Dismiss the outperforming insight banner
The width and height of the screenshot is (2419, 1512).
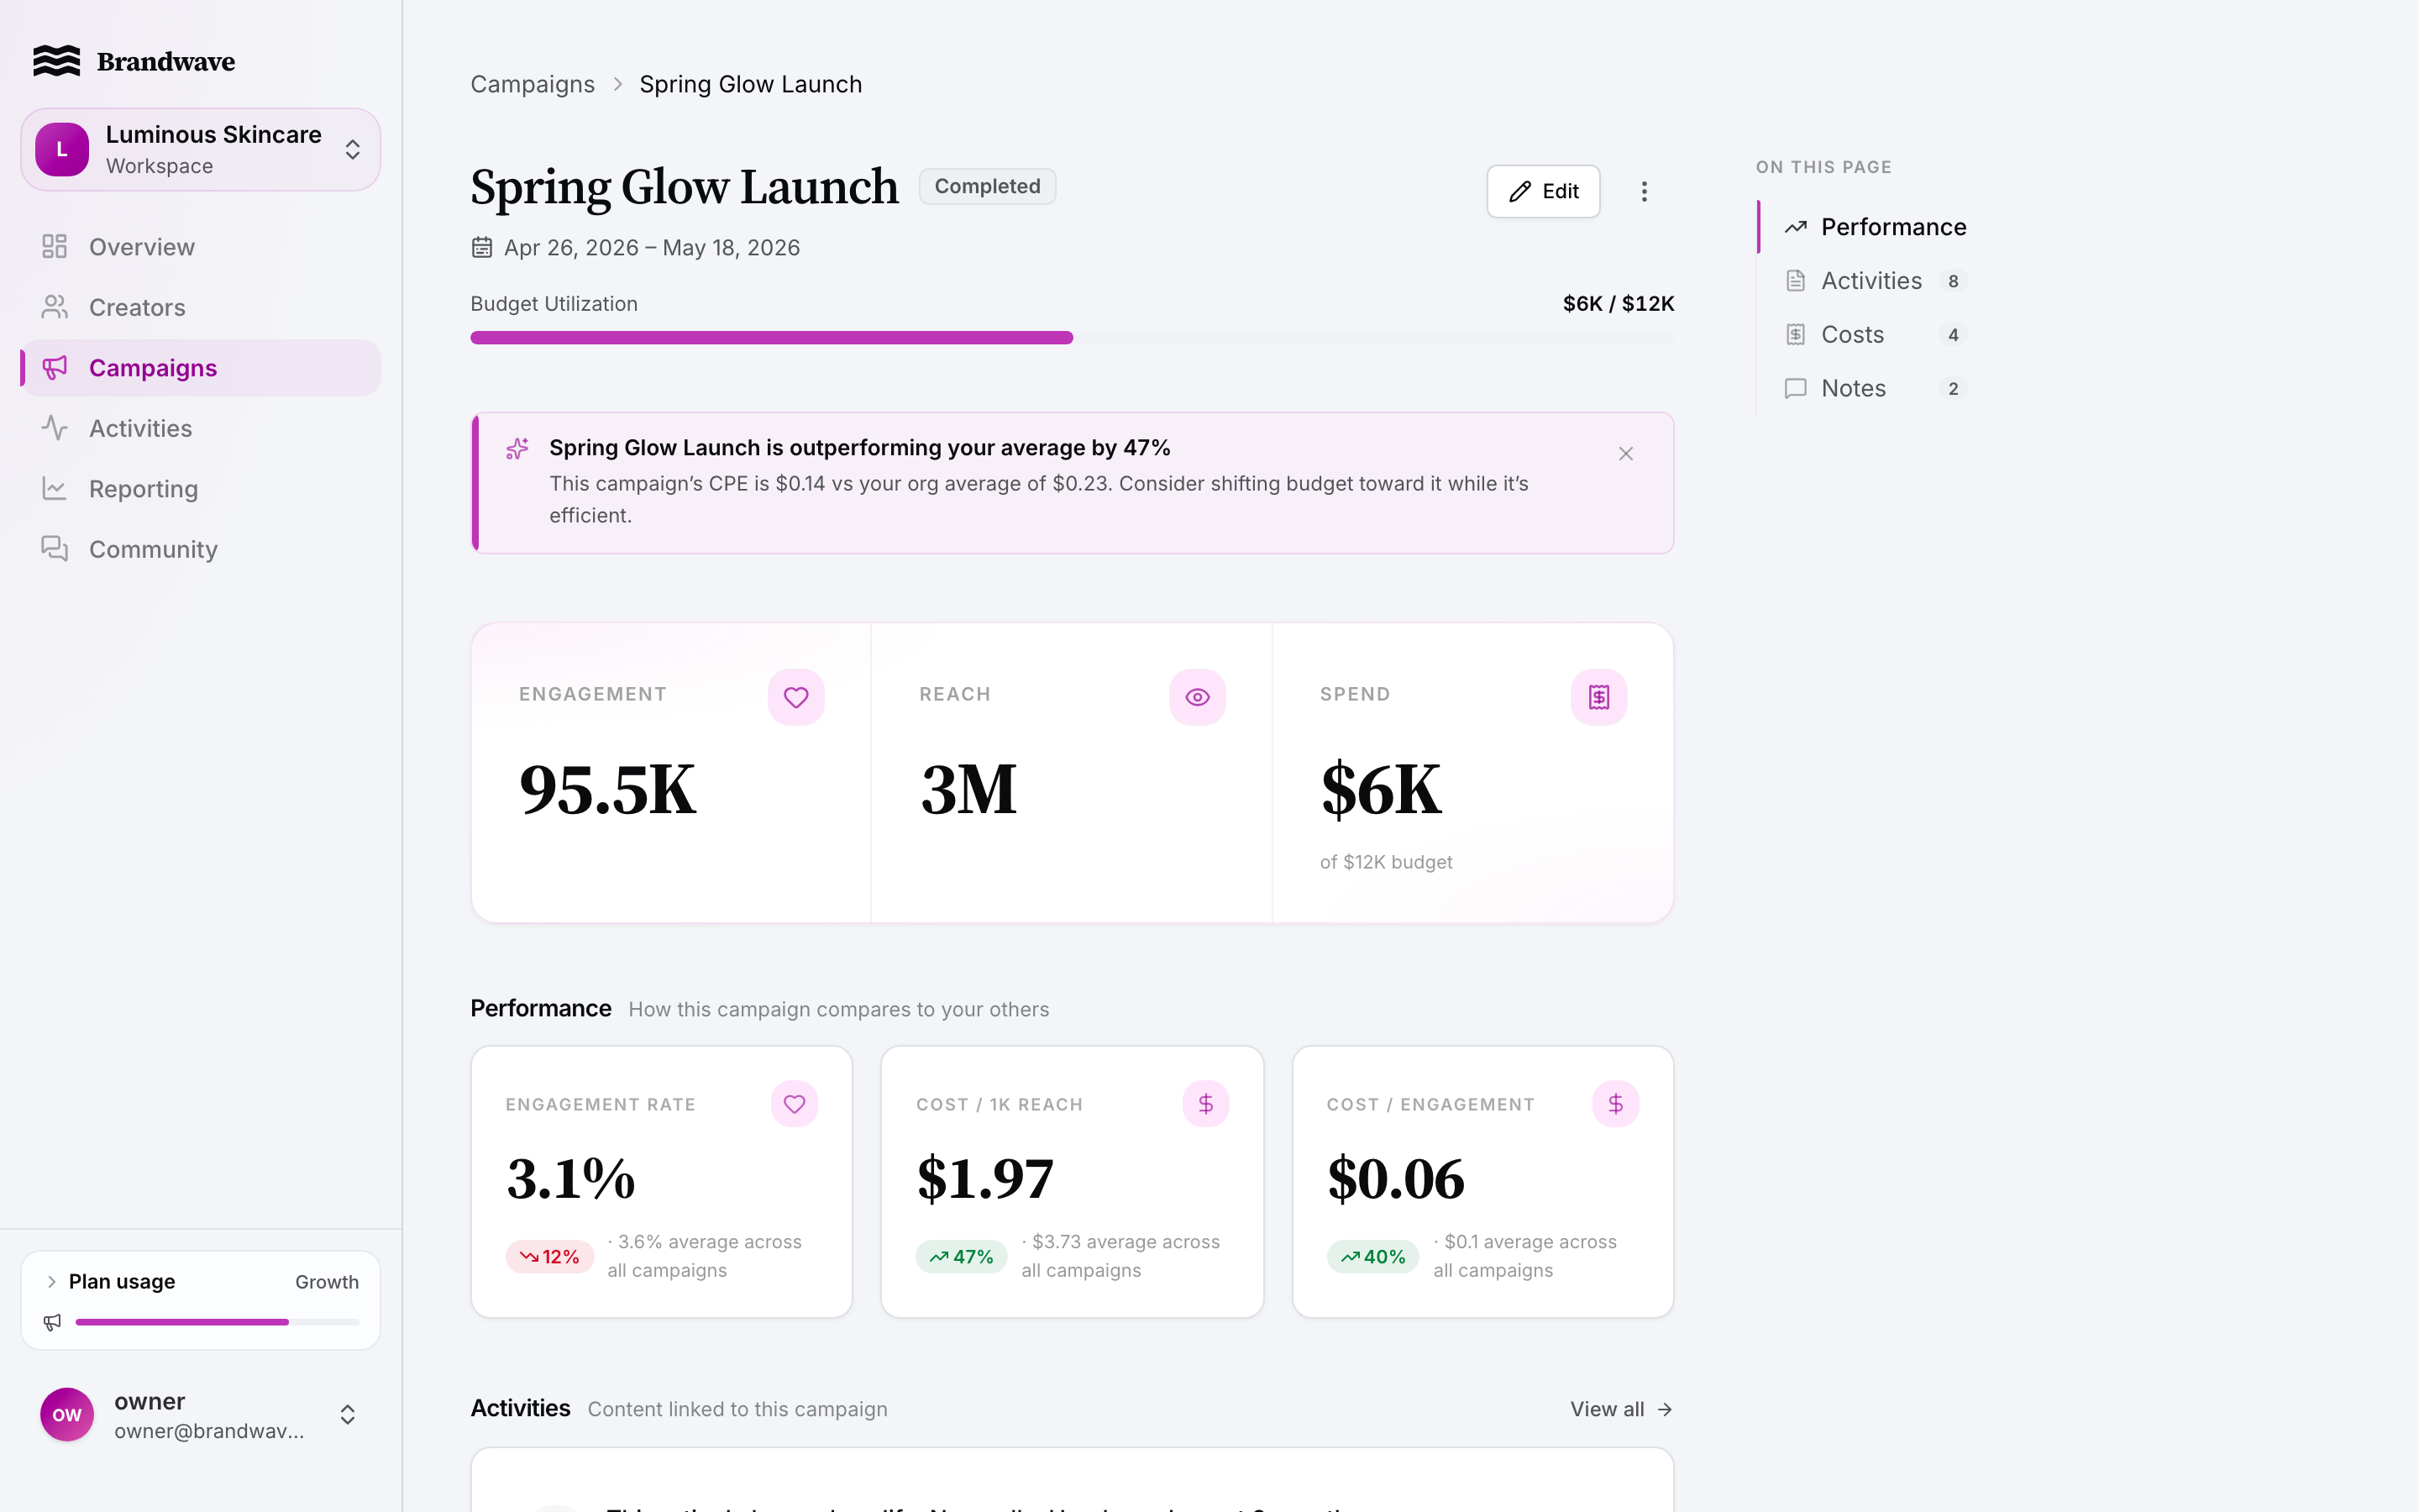[1626, 454]
